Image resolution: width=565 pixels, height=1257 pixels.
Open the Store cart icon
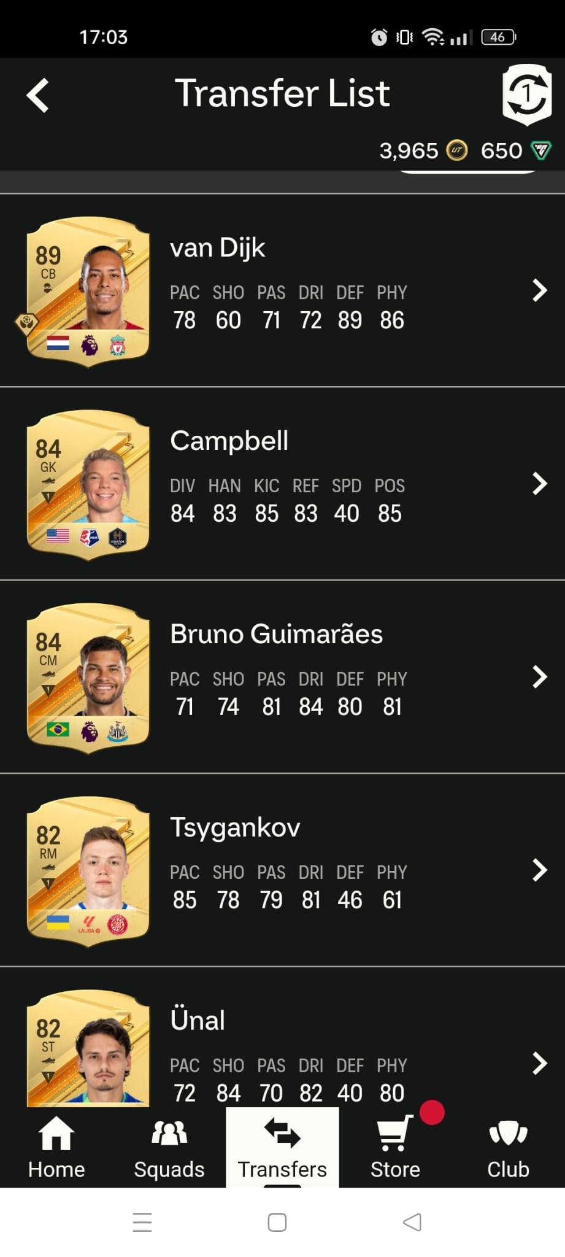point(394,1133)
